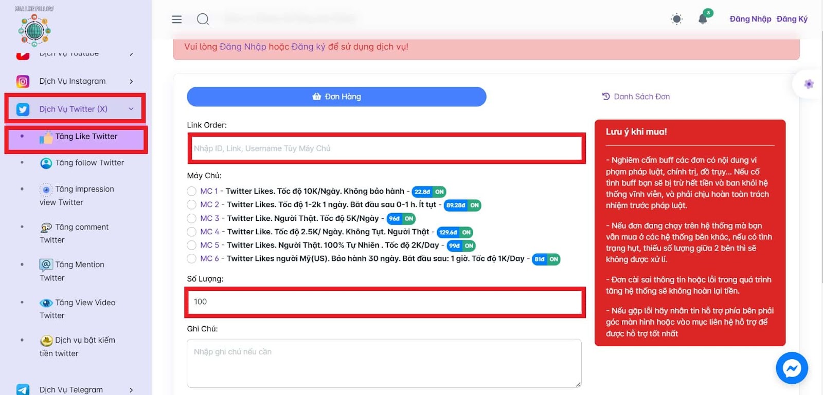Click the 89.28đ price badge
Viewport: 823px width, 395px height.
pyautogui.click(x=455, y=205)
